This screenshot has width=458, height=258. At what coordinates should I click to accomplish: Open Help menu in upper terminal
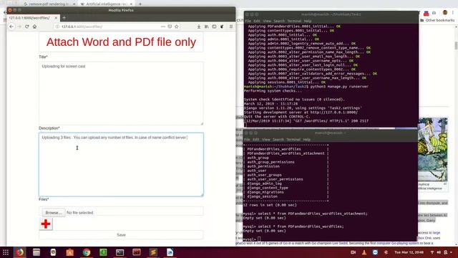[x=308, y=21]
